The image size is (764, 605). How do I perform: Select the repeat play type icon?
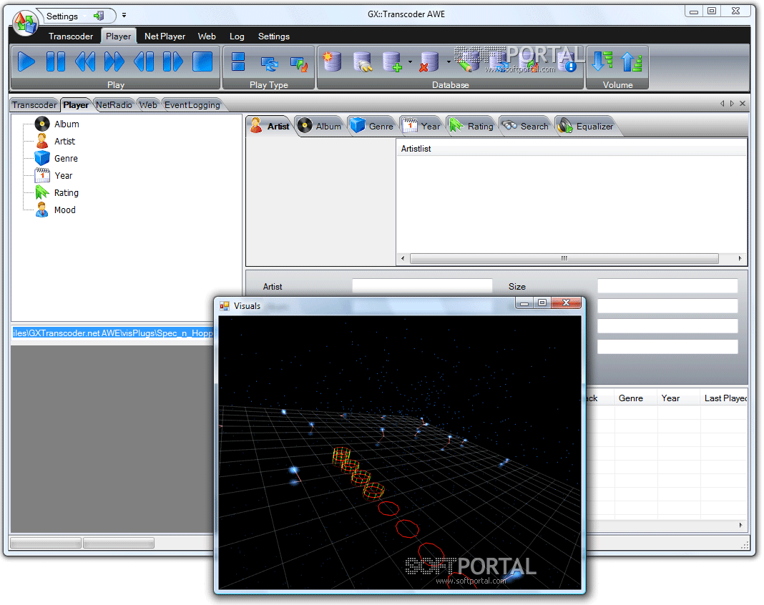(269, 63)
